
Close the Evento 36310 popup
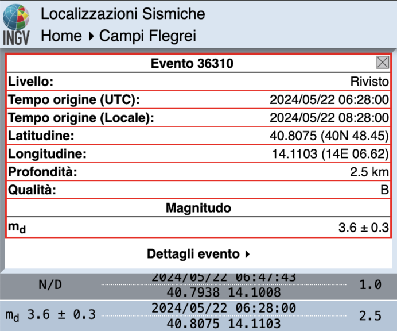(x=382, y=63)
